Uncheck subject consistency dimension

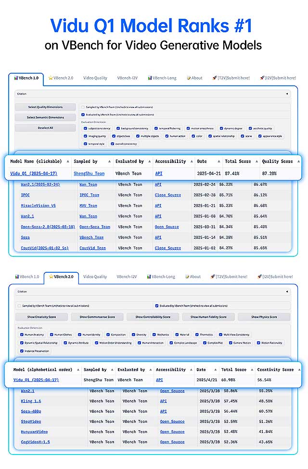point(86,128)
